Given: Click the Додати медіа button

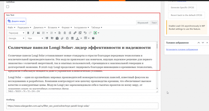Looking at the screenshot, I should pyautogui.click(x=16, y=21).
